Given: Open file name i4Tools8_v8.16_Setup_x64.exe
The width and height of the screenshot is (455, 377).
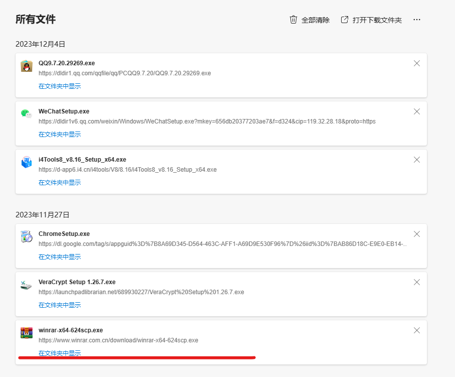Looking at the screenshot, I should tap(82, 160).
